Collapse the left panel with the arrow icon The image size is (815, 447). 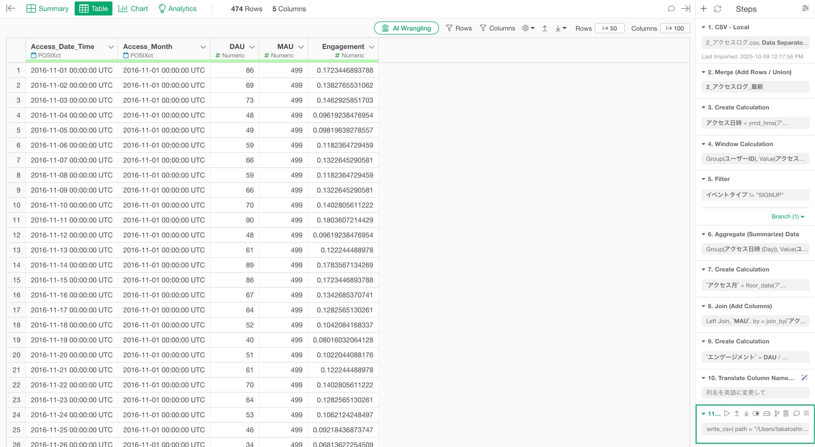[11, 8]
